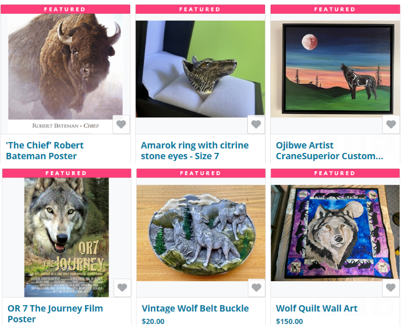
Task: Favorite 'The Chief' Robert Bateman Poster heart
Action: point(121,124)
